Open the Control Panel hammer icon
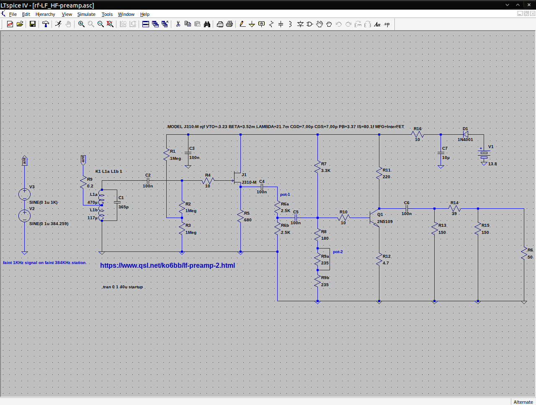Viewport: 536px width, 405px height. pyautogui.click(x=46, y=24)
